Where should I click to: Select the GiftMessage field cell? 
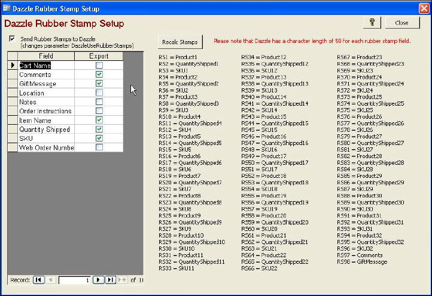pos(46,84)
